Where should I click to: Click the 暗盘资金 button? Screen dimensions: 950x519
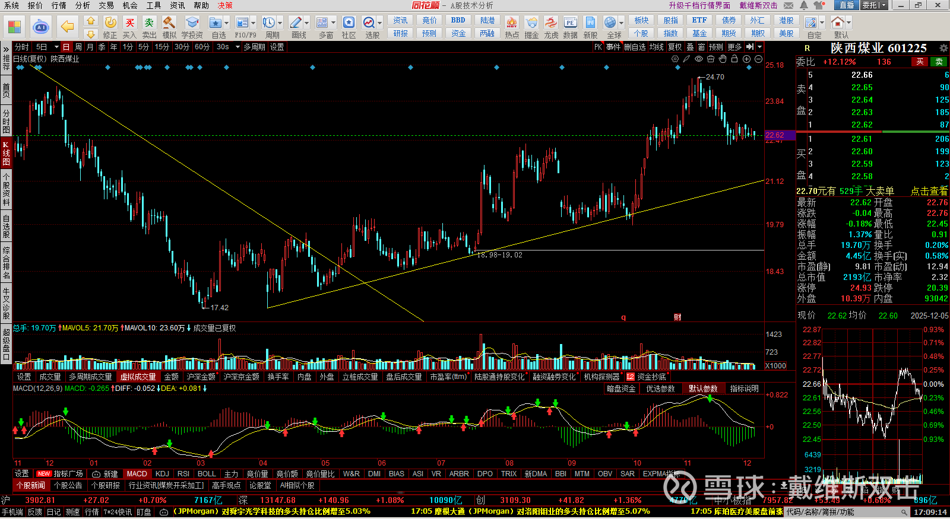[x=621, y=389]
